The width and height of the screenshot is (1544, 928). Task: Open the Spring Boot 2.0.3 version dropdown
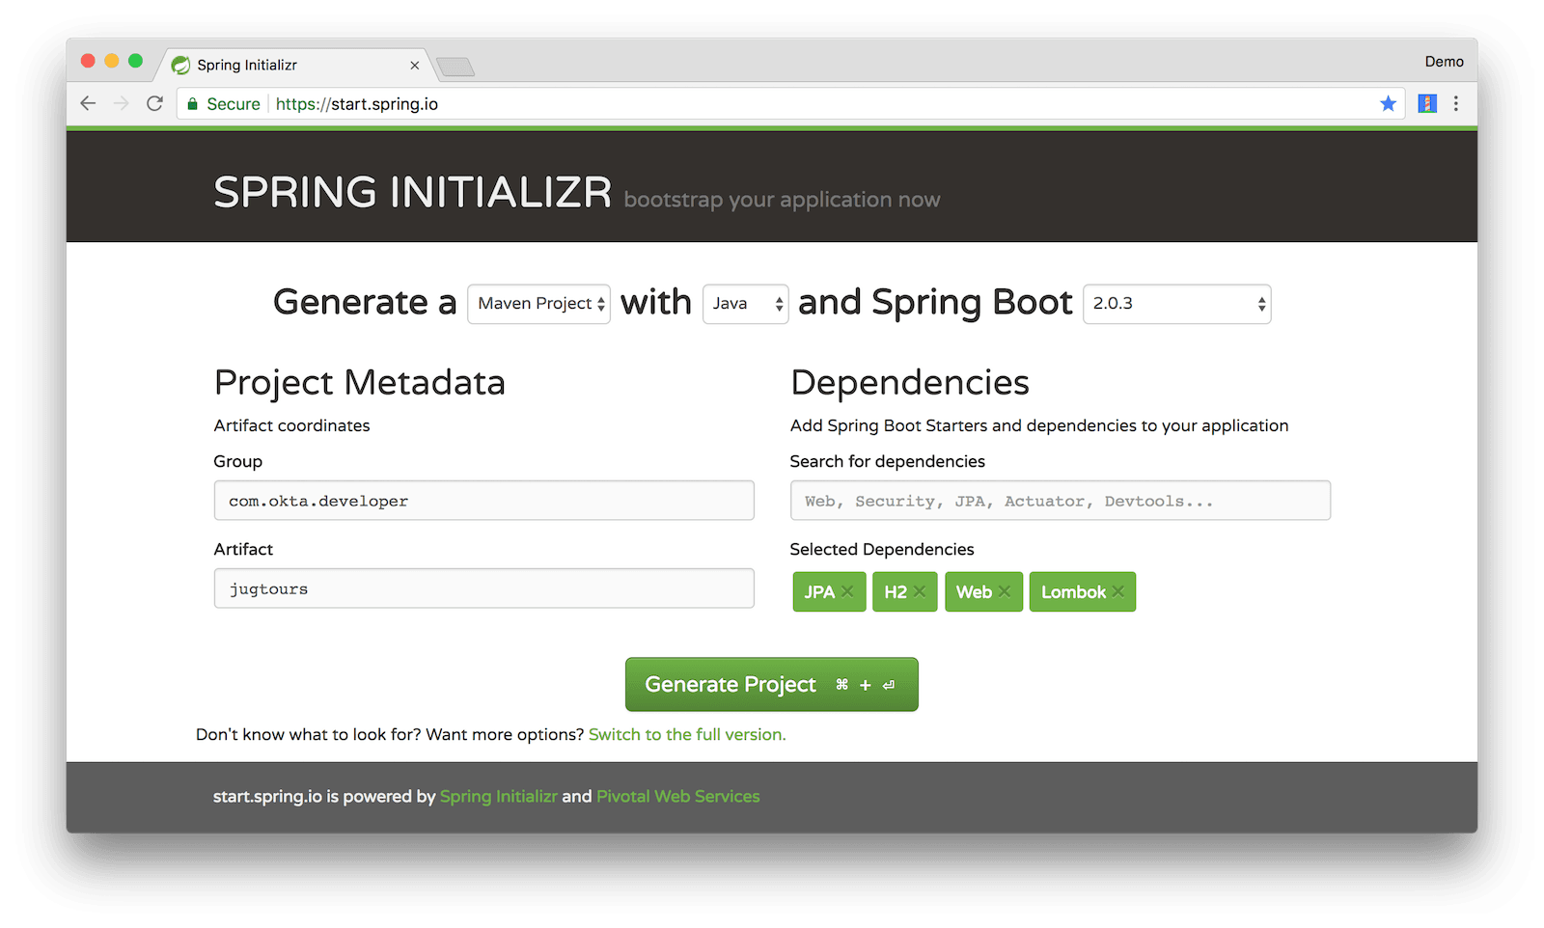pos(1177,304)
